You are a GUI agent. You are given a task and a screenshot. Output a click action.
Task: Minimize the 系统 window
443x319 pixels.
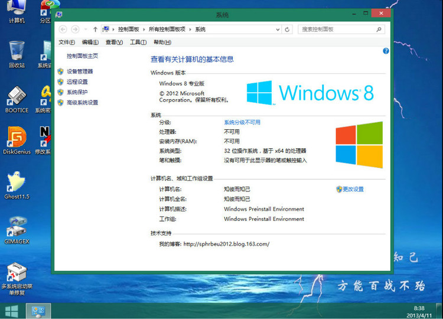(x=354, y=13)
